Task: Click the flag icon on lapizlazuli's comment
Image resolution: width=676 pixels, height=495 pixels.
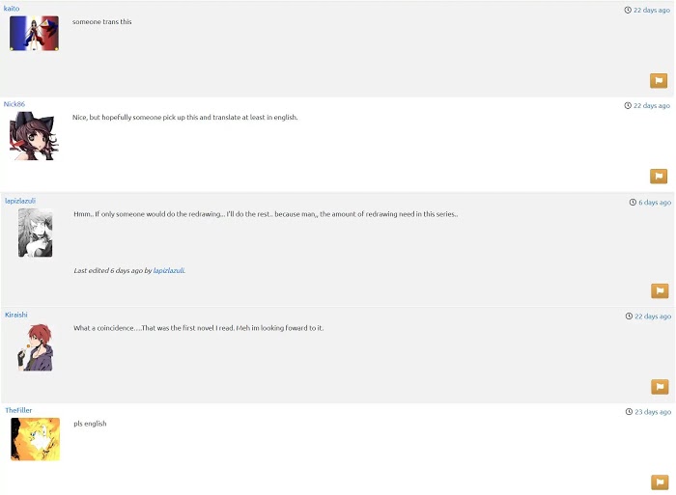Action: pos(660,290)
